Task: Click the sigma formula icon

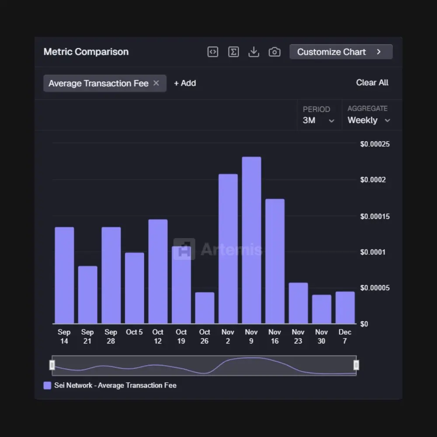Action: click(233, 52)
